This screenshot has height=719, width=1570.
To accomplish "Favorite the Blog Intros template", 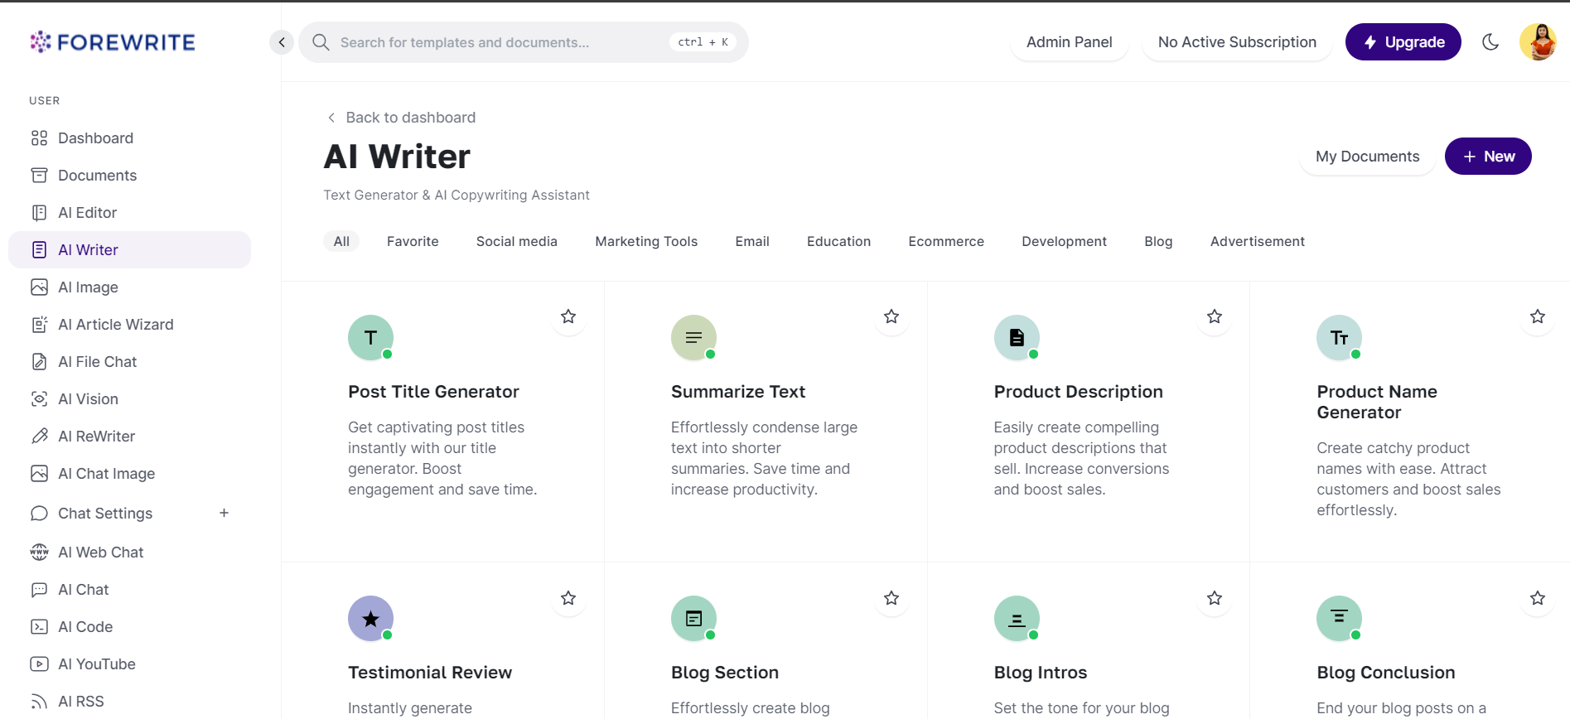I will (x=1215, y=598).
